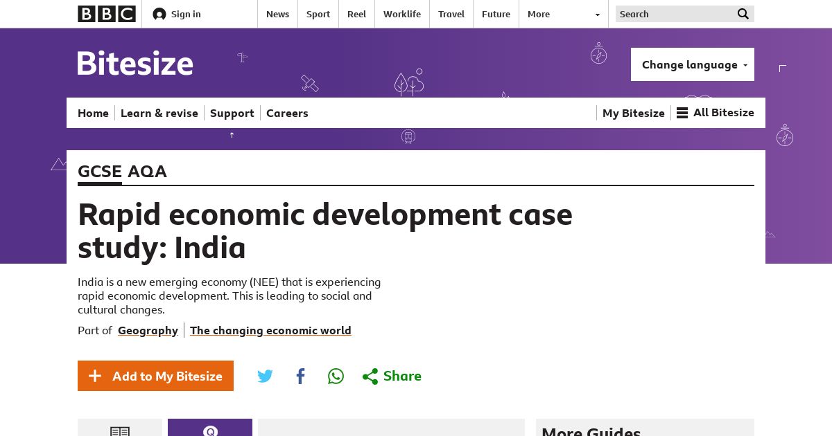Open the Revise book icon tab
Image resolution: width=832 pixels, height=436 pixels.
pos(120,431)
